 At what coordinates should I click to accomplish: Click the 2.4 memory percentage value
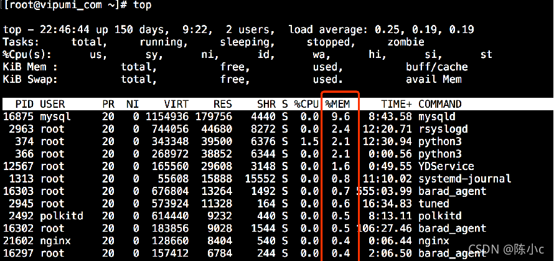340,129
